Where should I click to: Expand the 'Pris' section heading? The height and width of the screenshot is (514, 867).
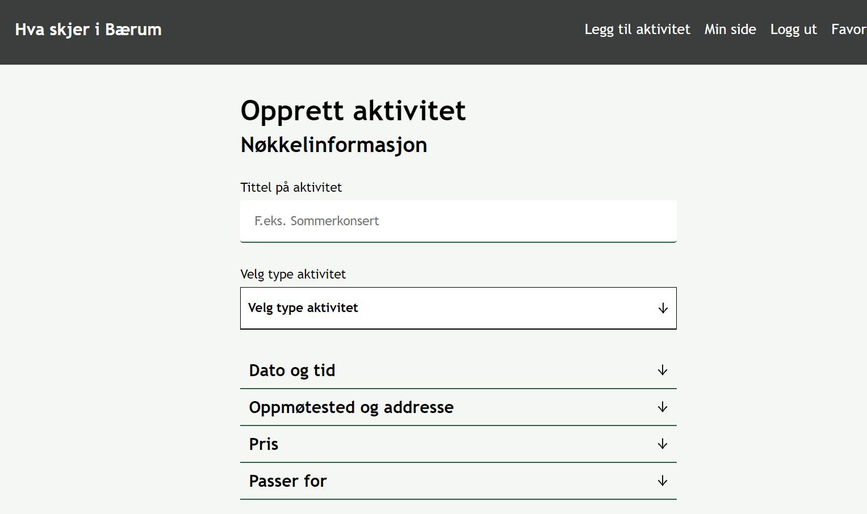263,444
